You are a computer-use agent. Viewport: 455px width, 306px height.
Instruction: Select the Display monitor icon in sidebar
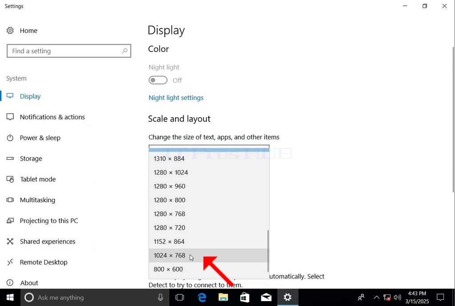(x=10, y=96)
